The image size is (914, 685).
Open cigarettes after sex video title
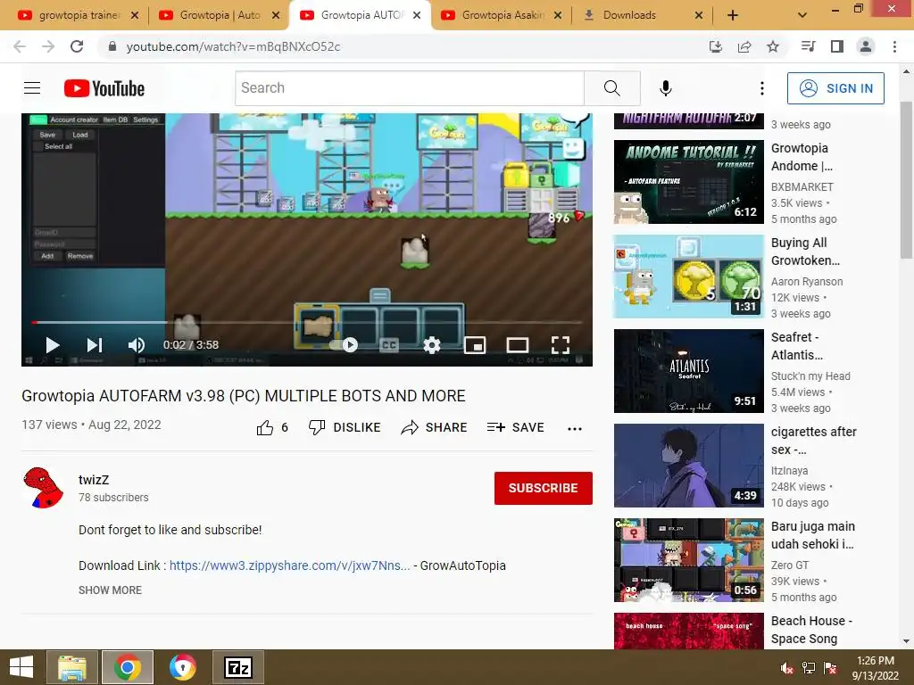(814, 441)
